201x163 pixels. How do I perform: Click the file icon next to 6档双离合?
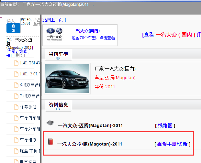click(x=16, y=85)
